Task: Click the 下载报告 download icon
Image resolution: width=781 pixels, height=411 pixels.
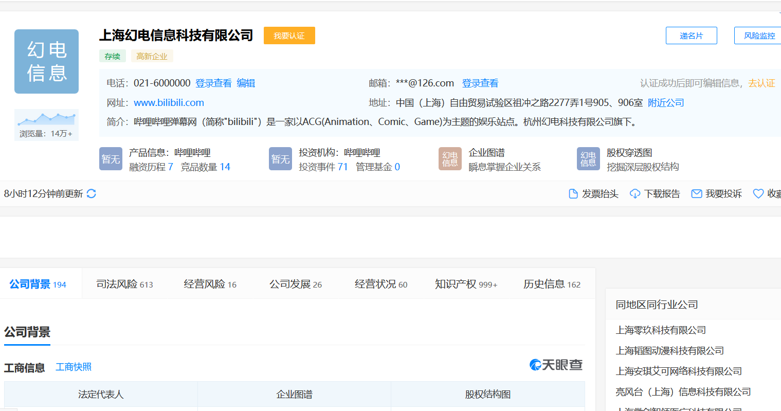Action: 635,194
